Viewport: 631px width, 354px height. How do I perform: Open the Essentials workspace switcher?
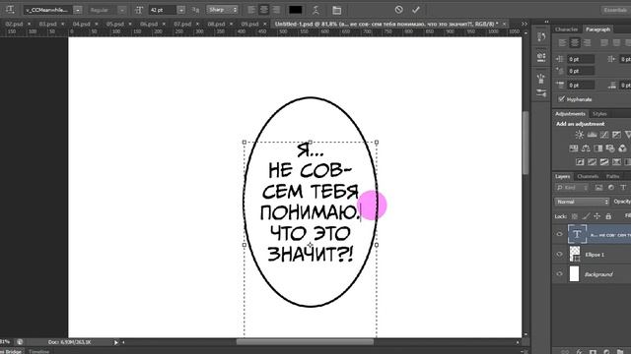615,10
